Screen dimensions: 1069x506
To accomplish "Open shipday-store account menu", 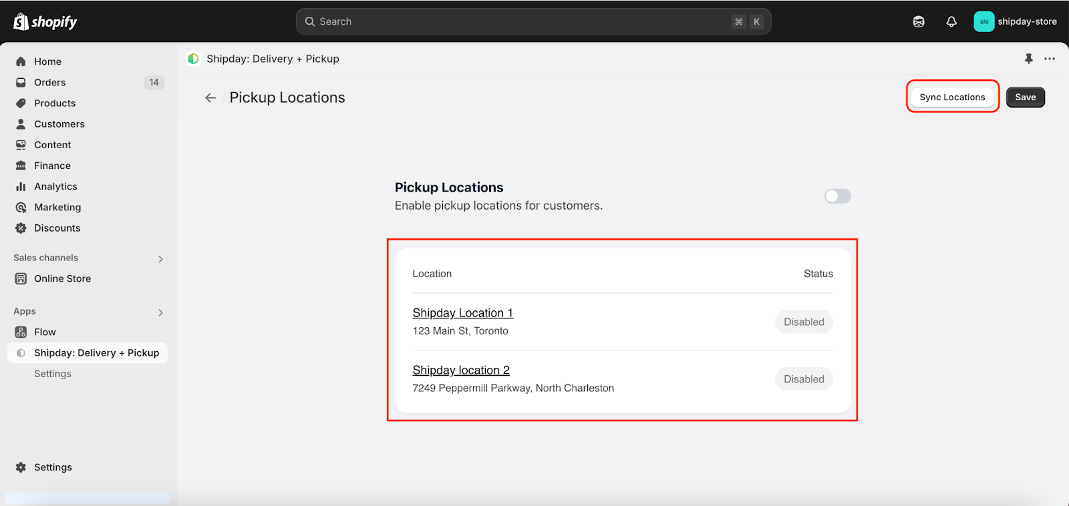I will click(1016, 21).
